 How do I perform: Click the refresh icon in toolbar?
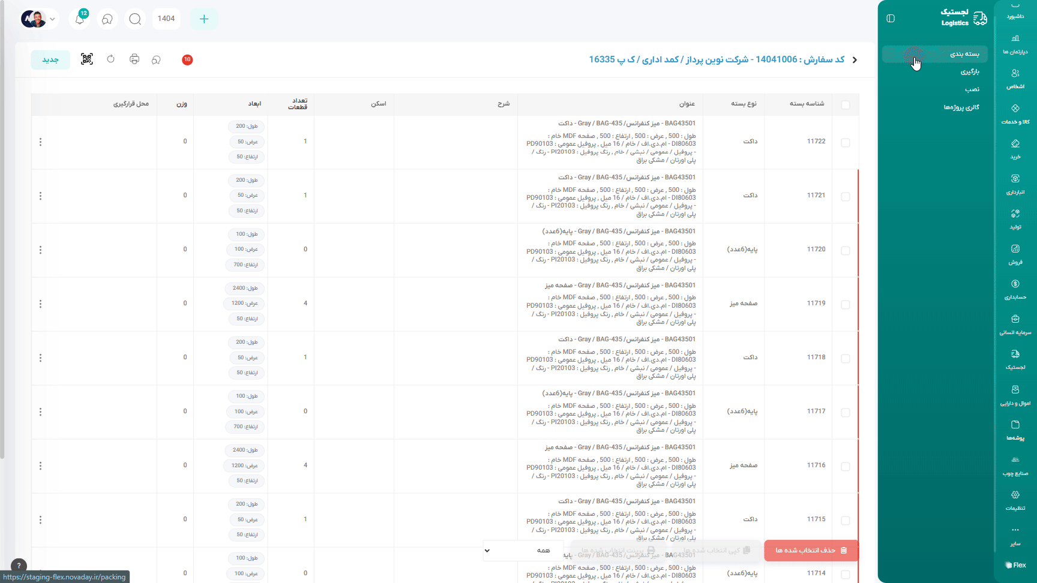(x=111, y=59)
